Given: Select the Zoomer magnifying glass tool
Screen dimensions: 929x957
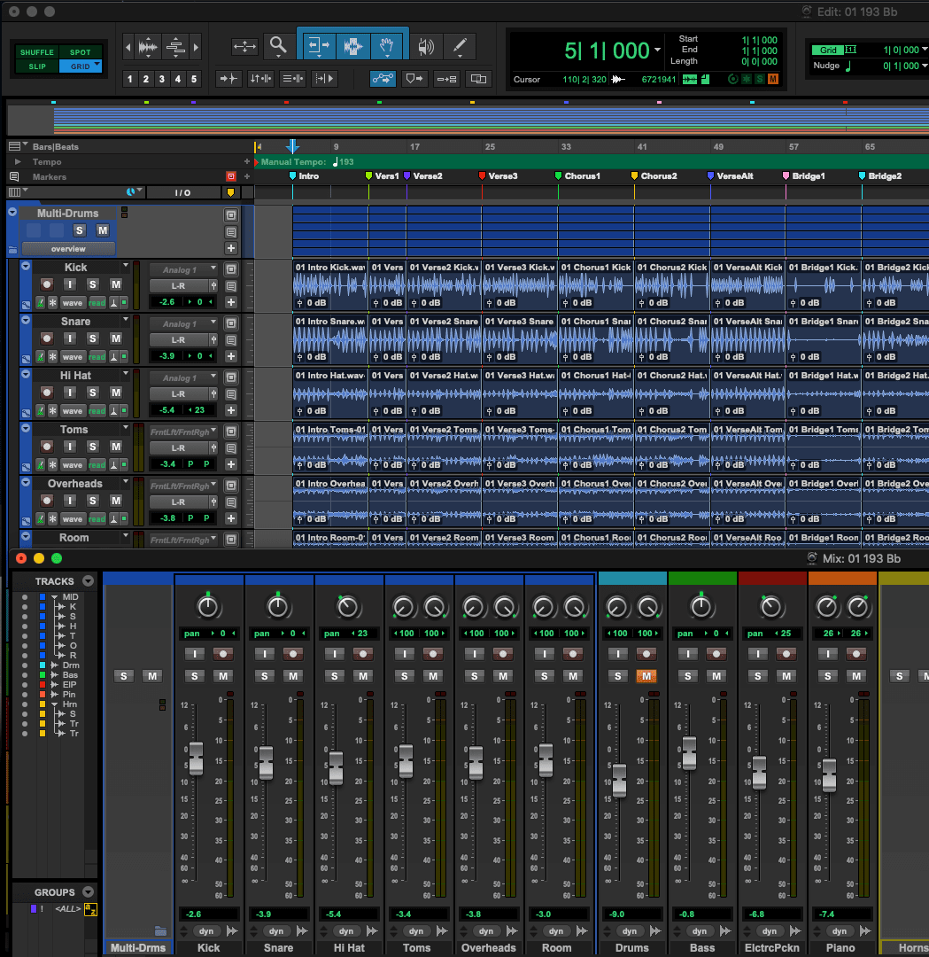Looking at the screenshot, I should [279, 47].
